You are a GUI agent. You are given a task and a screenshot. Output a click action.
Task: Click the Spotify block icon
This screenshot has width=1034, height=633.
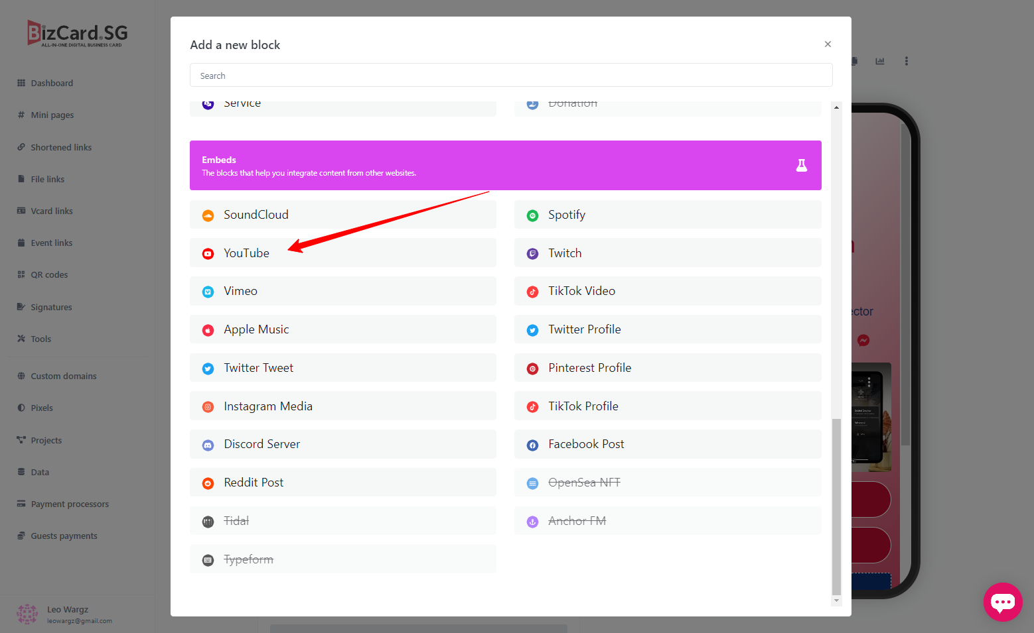[532, 215]
